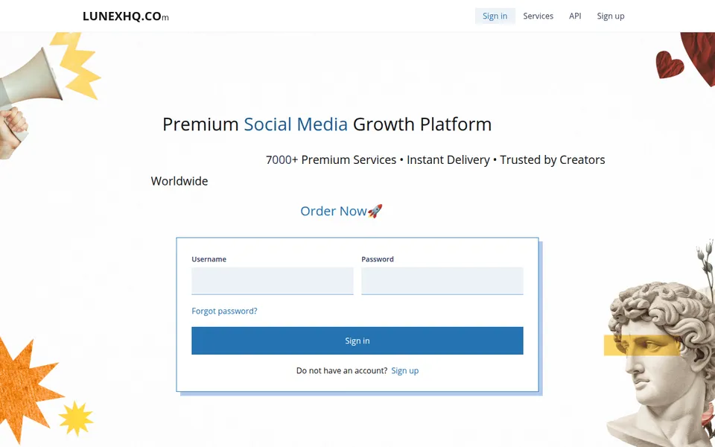The height and width of the screenshot is (447, 715).
Task: Focus the Username input field
Action: (273, 281)
